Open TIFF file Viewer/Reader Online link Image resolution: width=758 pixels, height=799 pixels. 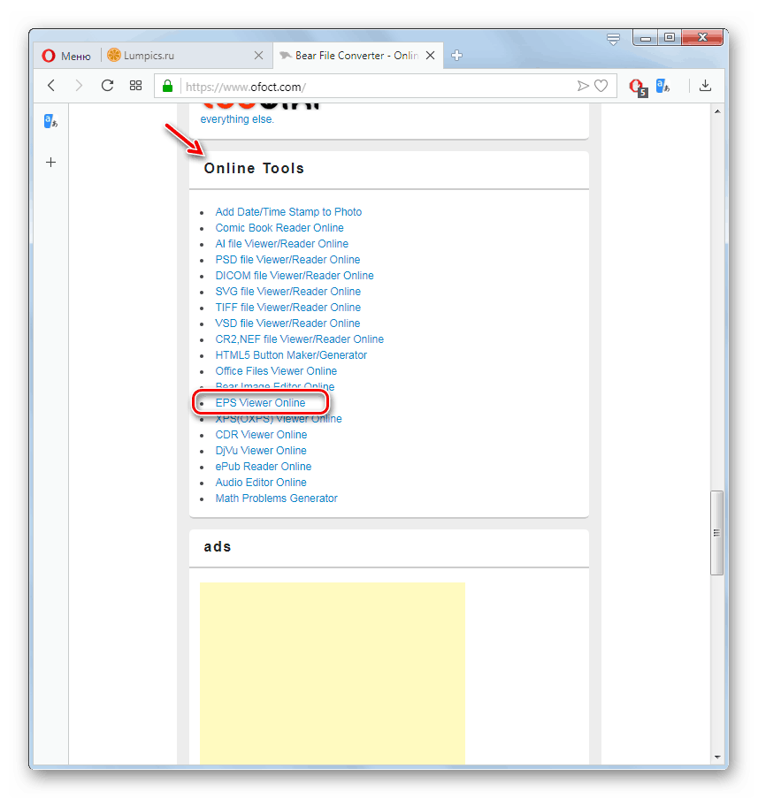pos(287,308)
